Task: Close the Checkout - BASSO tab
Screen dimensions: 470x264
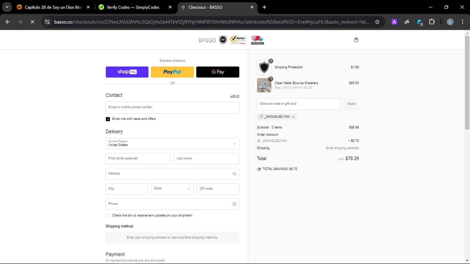Action: click(x=252, y=7)
